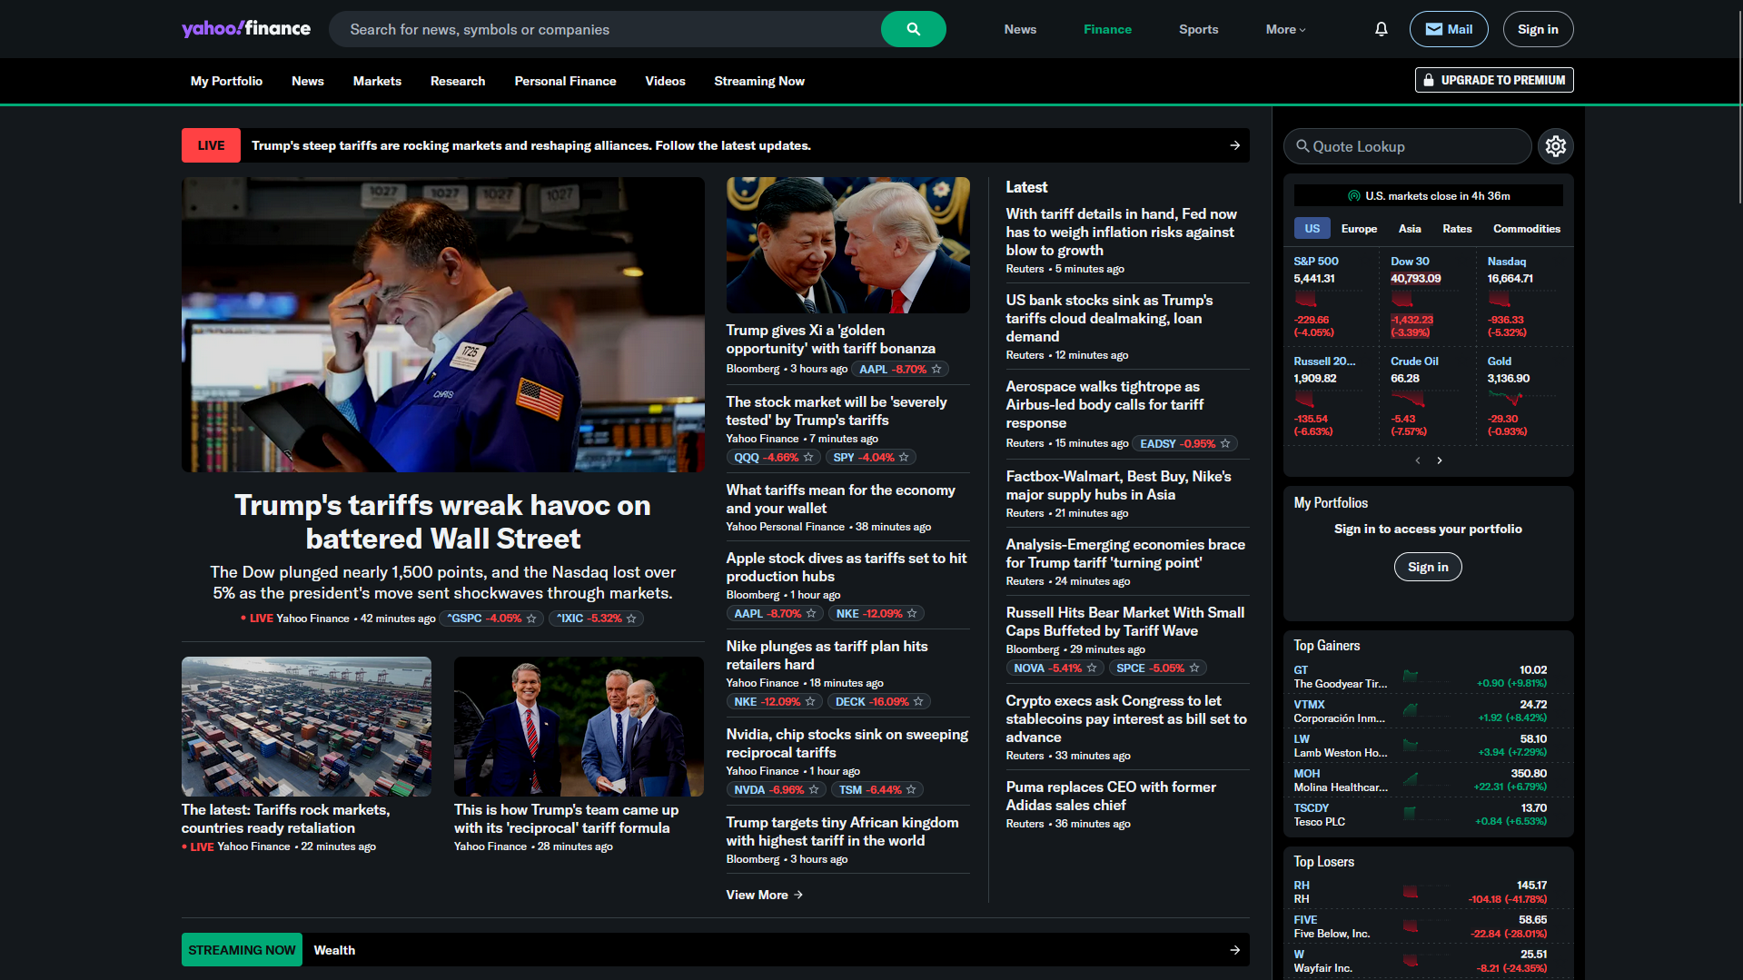Select the US markets tab
This screenshot has height=980, width=1743.
[x=1312, y=229]
